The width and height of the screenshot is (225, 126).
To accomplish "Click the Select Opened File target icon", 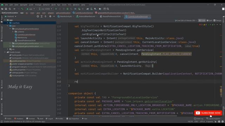I will pyautogui.click(x=38, y=16).
